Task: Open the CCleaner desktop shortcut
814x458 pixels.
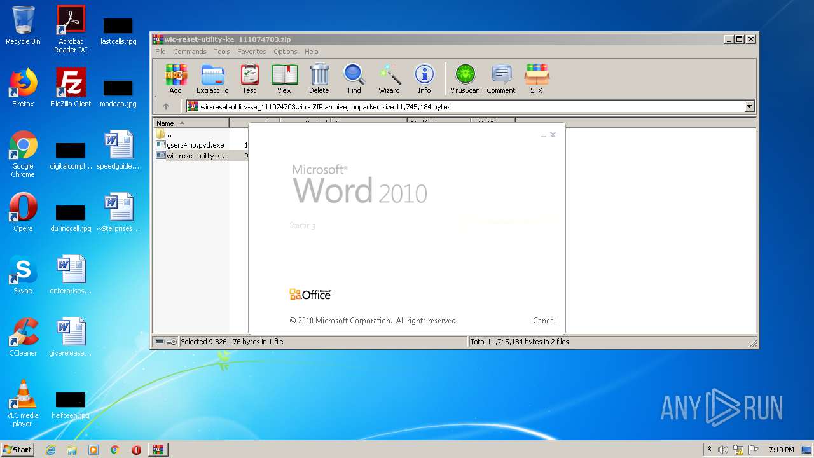Action: [23, 337]
